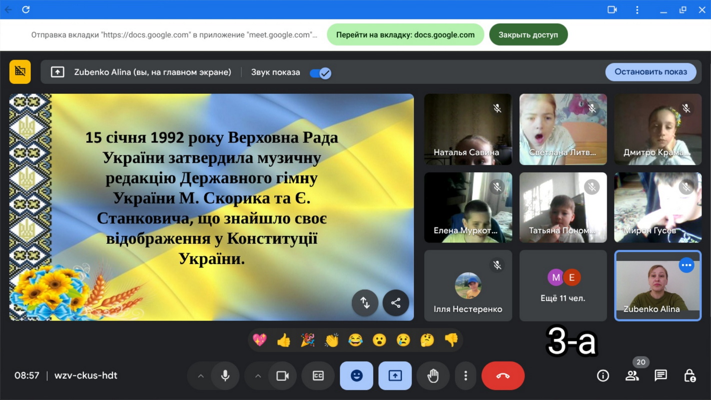Screen dimensions: 711x400
Task: Click the red leave call button
Action: pyautogui.click(x=503, y=375)
